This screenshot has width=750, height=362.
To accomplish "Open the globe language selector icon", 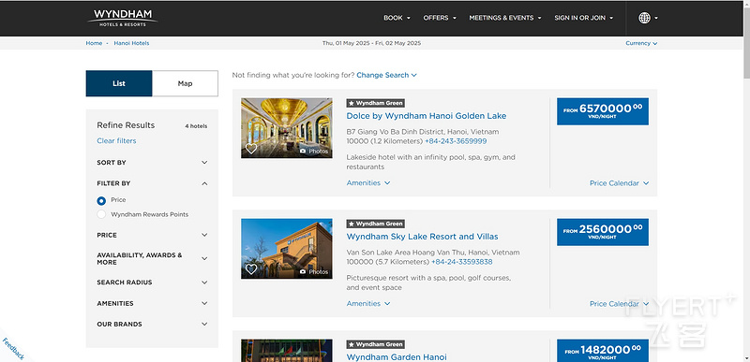I will click(x=644, y=18).
